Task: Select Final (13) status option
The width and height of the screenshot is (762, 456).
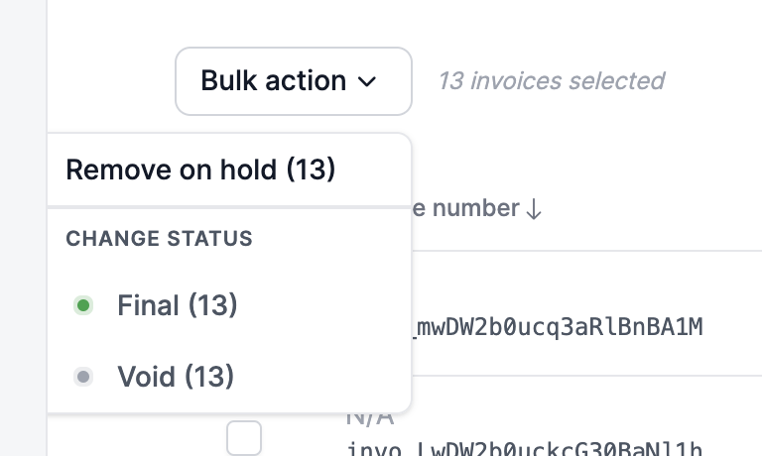Action: pyautogui.click(x=177, y=305)
